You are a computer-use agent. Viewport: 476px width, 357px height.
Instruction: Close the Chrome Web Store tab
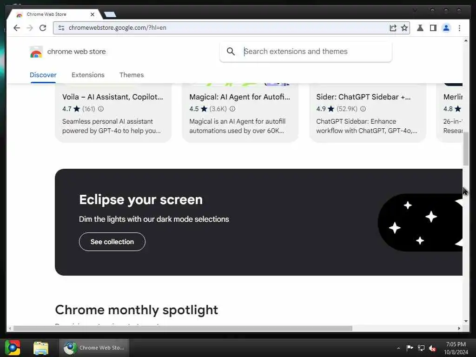(93, 14)
